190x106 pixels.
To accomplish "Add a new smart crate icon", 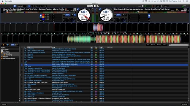I will (x=7, y=45).
